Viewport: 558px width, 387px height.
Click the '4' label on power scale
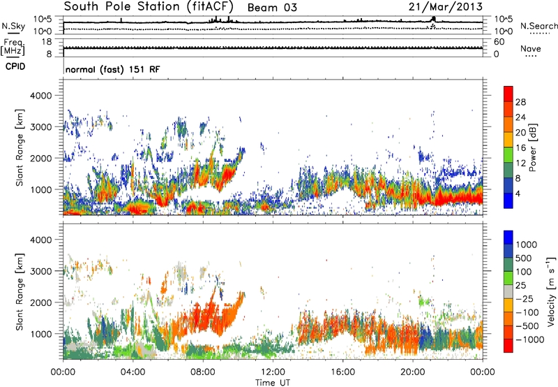[x=518, y=193]
